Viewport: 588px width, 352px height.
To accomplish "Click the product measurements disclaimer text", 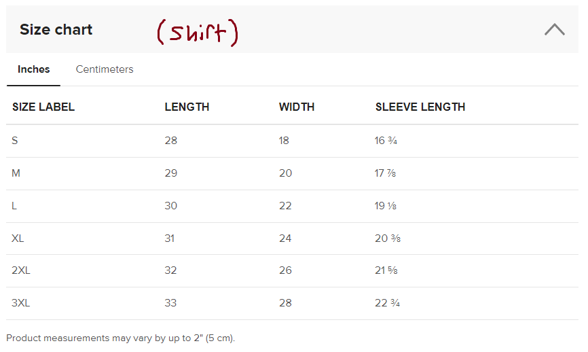I will tap(121, 338).
